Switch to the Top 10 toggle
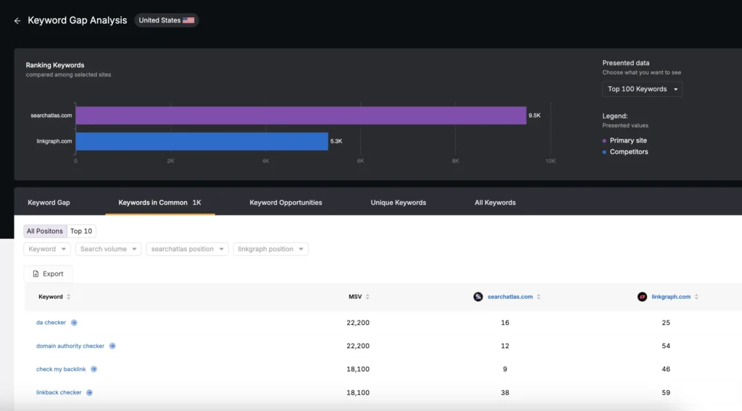 tap(81, 231)
